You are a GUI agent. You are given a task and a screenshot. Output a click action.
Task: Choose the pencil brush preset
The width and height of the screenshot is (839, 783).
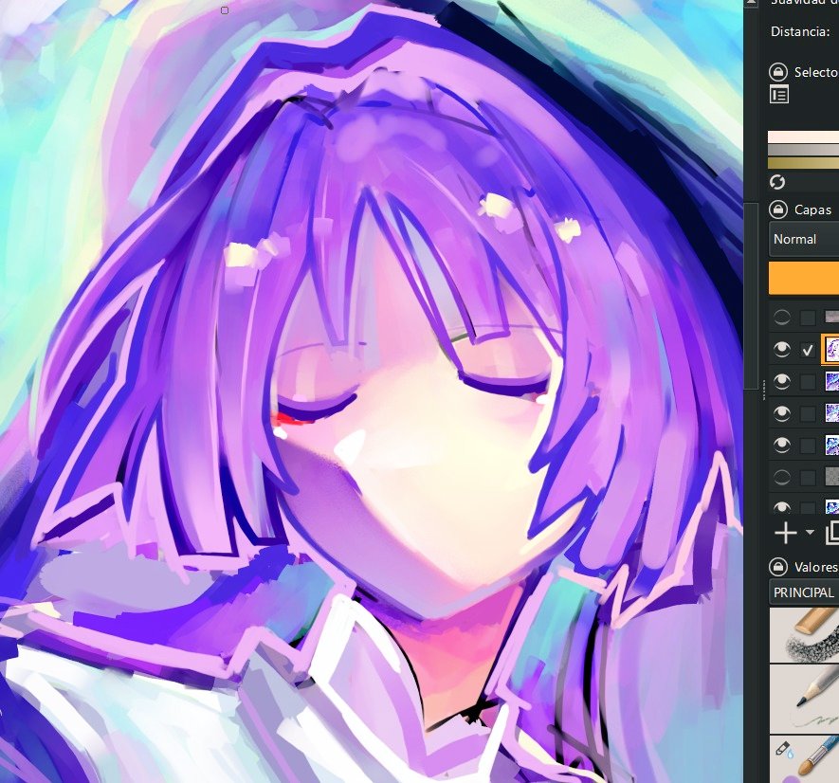pos(804,699)
